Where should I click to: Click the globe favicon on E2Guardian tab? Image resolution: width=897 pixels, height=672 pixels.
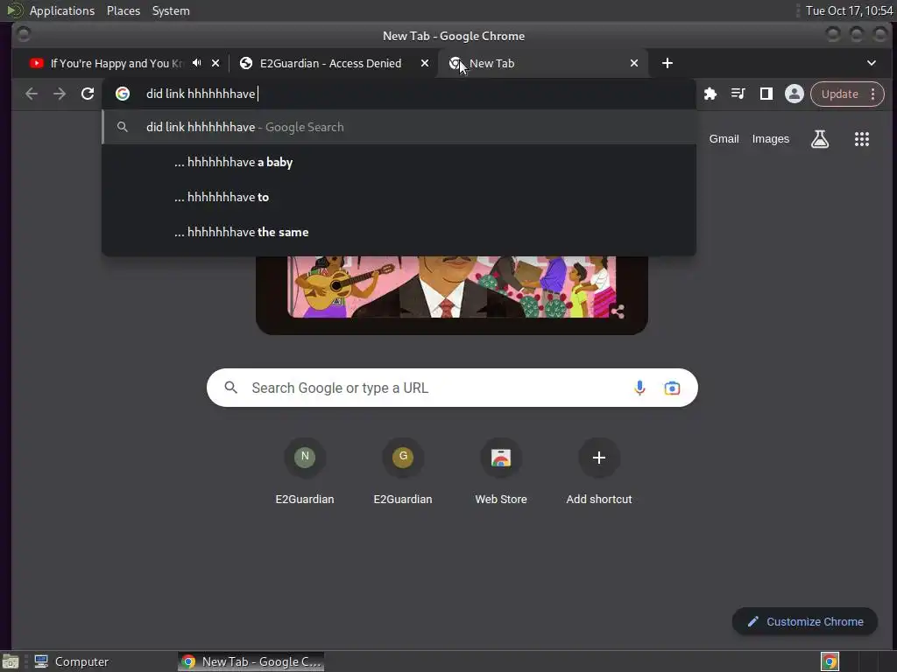coord(246,63)
